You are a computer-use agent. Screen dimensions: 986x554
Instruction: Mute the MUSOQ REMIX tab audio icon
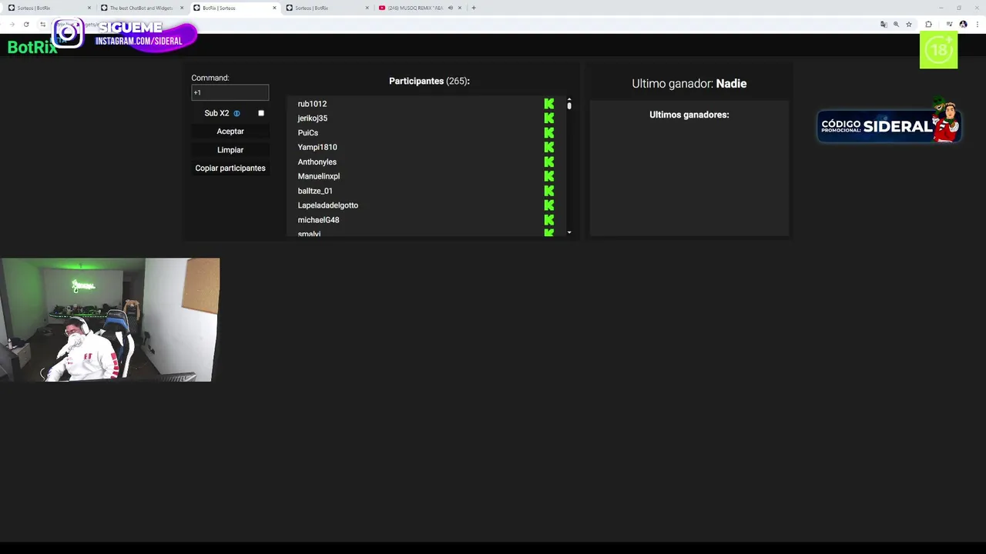click(x=450, y=8)
